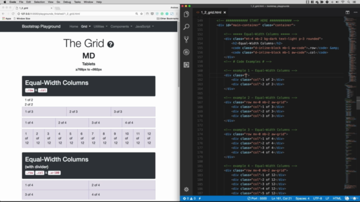The image size is (360, 202).
Task: Open the Manage gear icon in VS Code
Action: pyautogui.click(x=186, y=190)
